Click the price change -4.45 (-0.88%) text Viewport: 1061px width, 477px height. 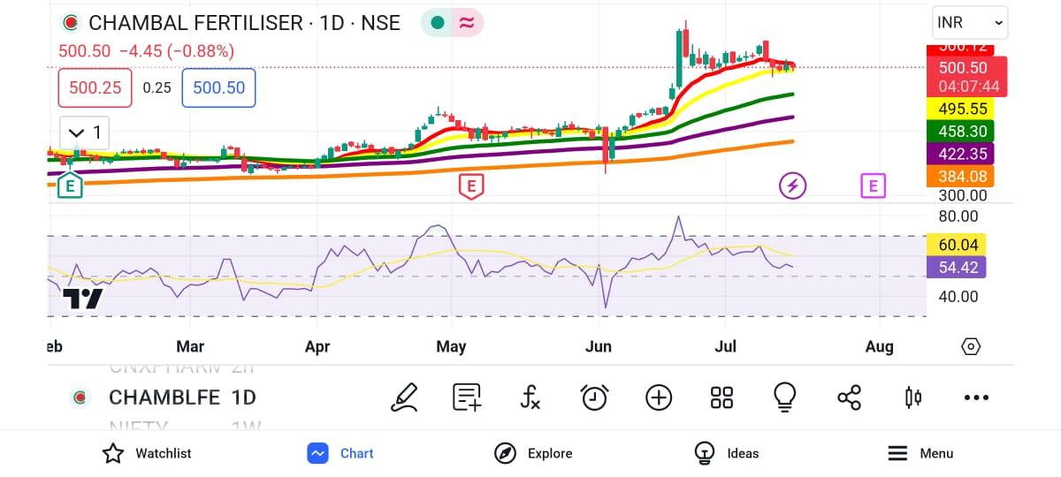[x=177, y=51]
